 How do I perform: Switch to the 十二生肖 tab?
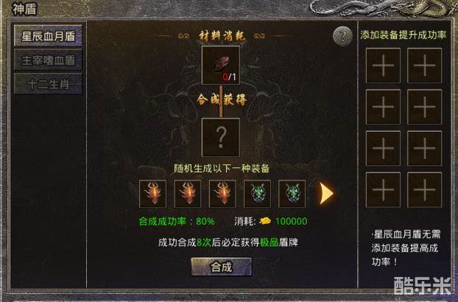[x=48, y=84]
